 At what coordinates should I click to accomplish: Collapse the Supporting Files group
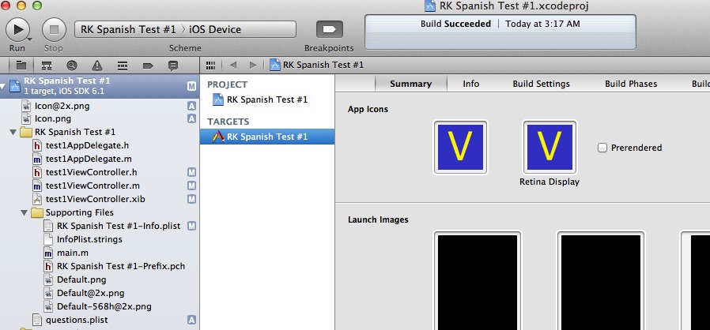coord(24,213)
